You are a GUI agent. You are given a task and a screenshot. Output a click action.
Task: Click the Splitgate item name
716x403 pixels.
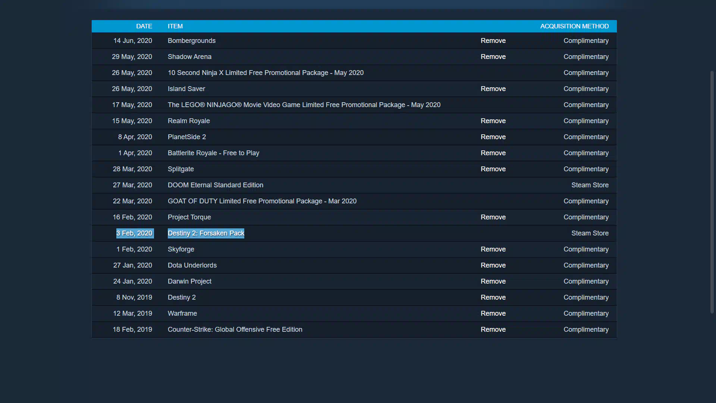tap(181, 169)
